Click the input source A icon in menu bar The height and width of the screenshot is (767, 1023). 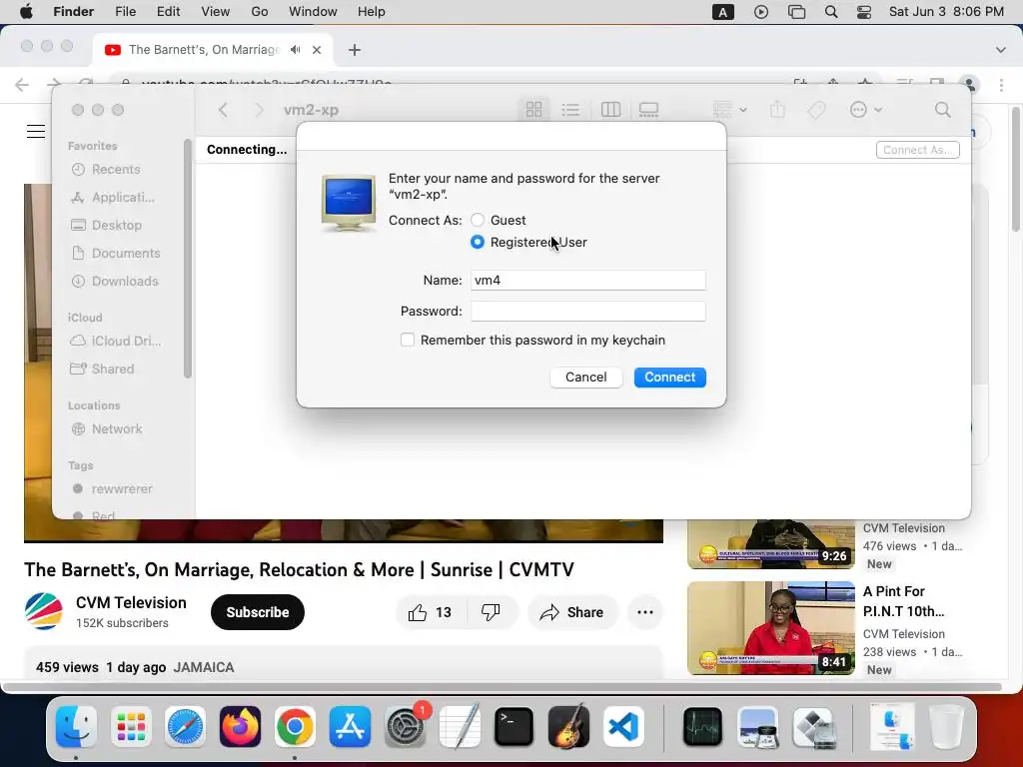[x=723, y=12]
